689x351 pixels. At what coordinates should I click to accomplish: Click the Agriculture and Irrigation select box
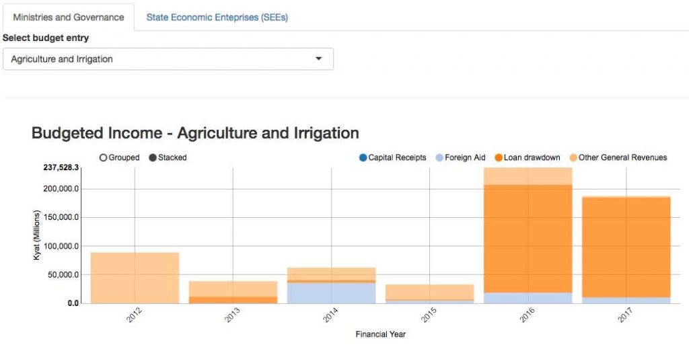tap(168, 59)
